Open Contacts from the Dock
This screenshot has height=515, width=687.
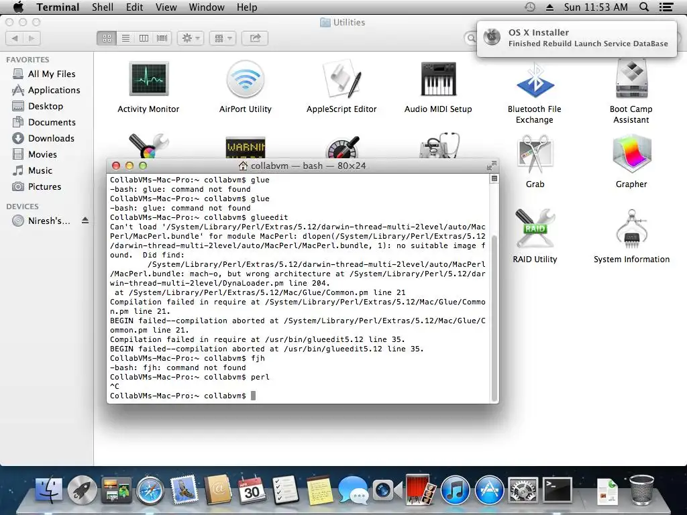pos(218,489)
